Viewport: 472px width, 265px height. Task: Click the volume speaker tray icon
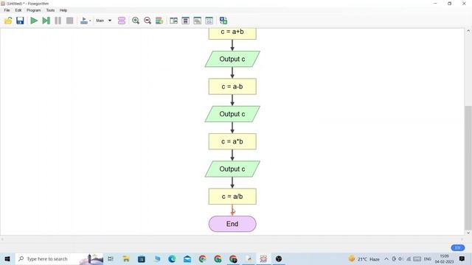[400, 258]
